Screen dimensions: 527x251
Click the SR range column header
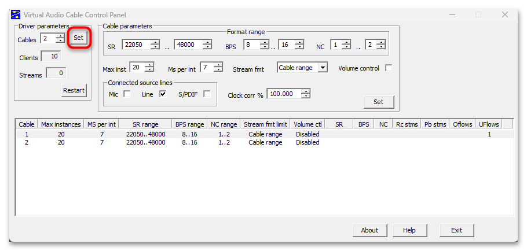tap(145, 124)
